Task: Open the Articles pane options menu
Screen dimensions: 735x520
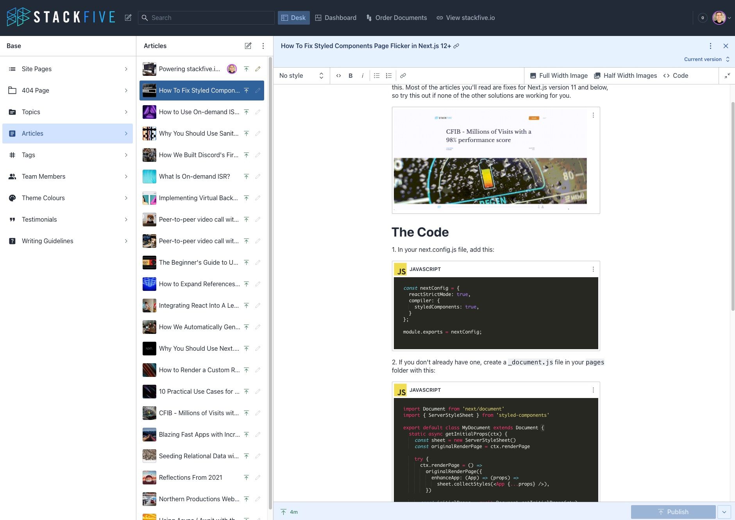Action: click(x=263, y=46)
